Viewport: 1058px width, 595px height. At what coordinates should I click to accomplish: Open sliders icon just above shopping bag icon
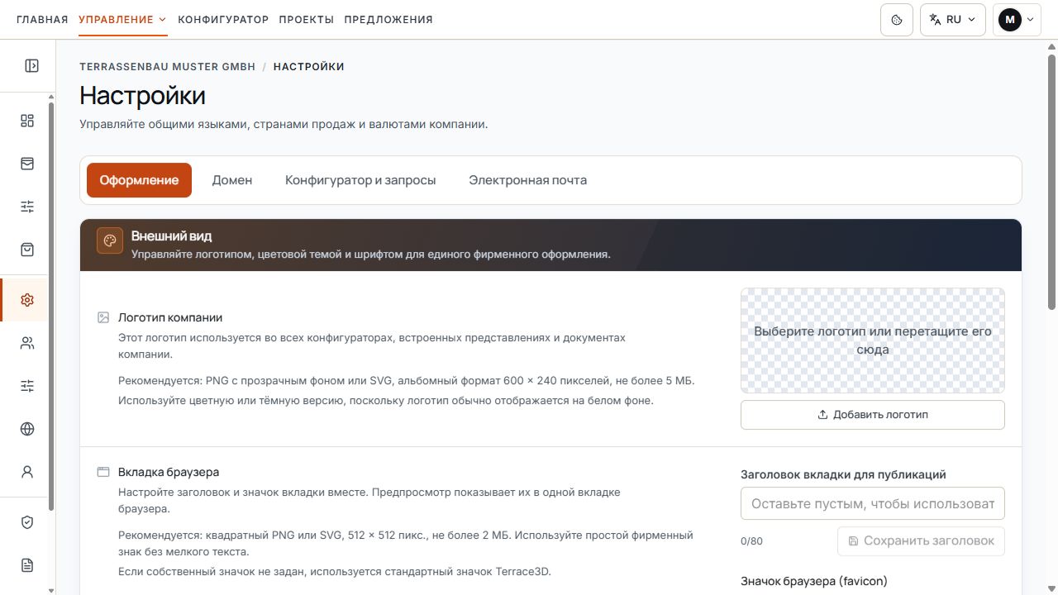click(x=27, y=207)
